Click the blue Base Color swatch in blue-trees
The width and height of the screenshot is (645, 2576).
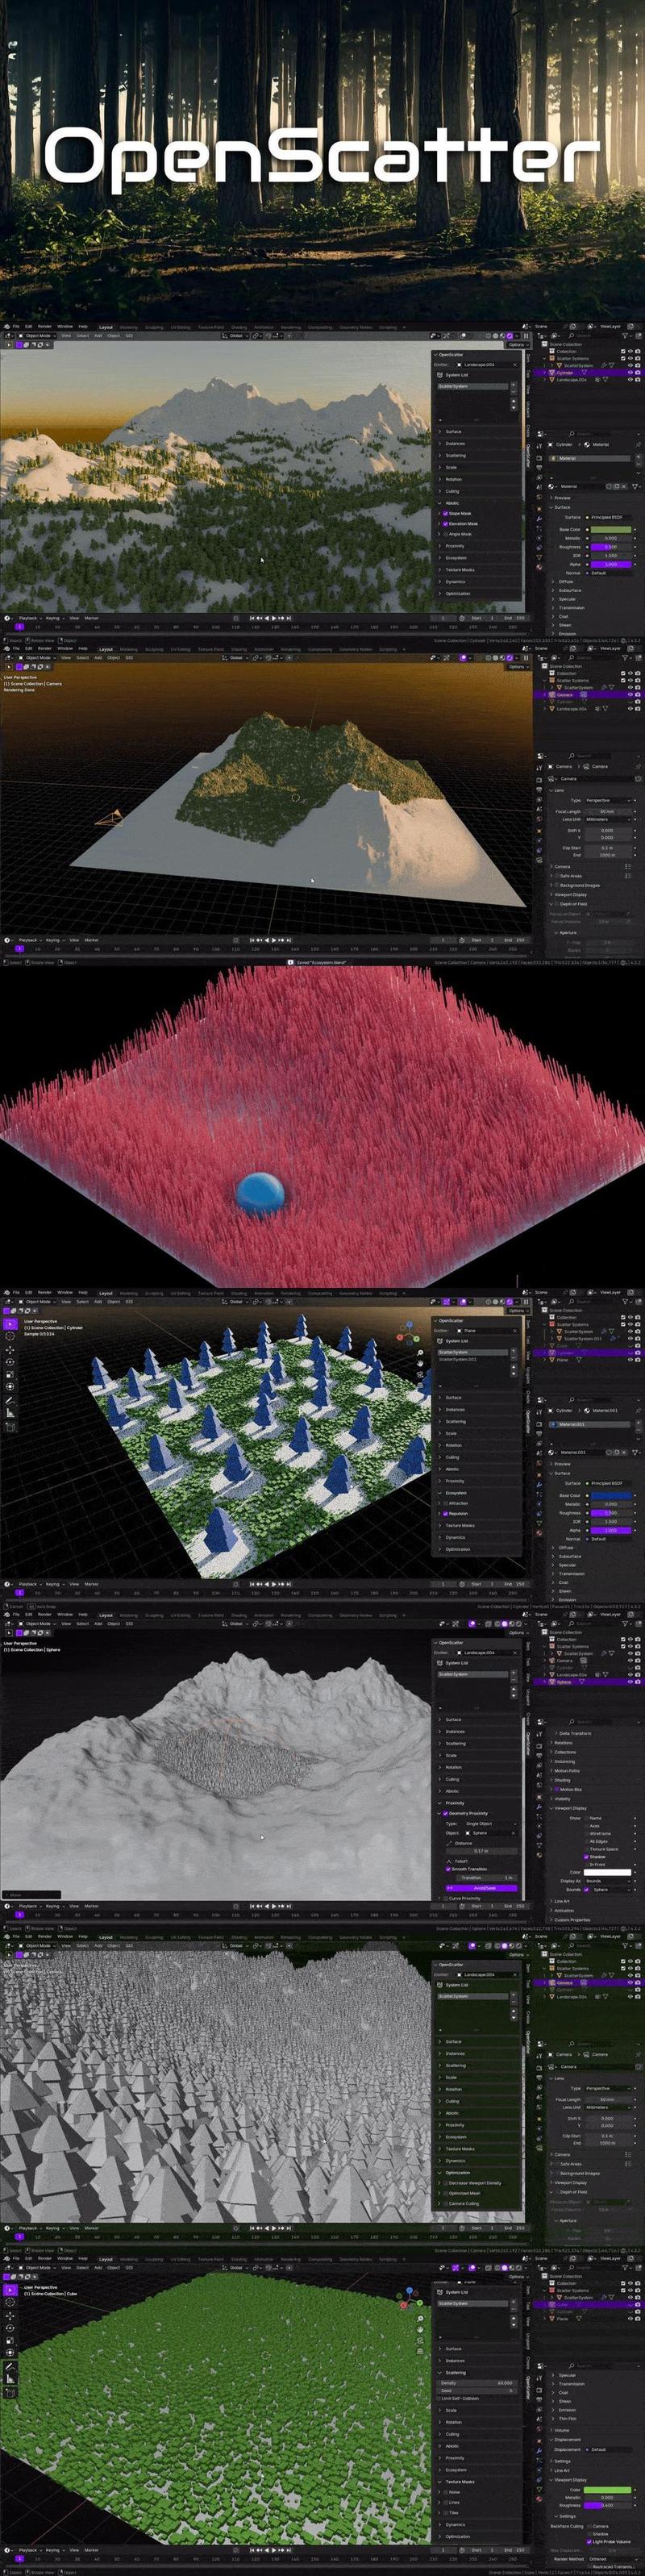coord(611,1496)
